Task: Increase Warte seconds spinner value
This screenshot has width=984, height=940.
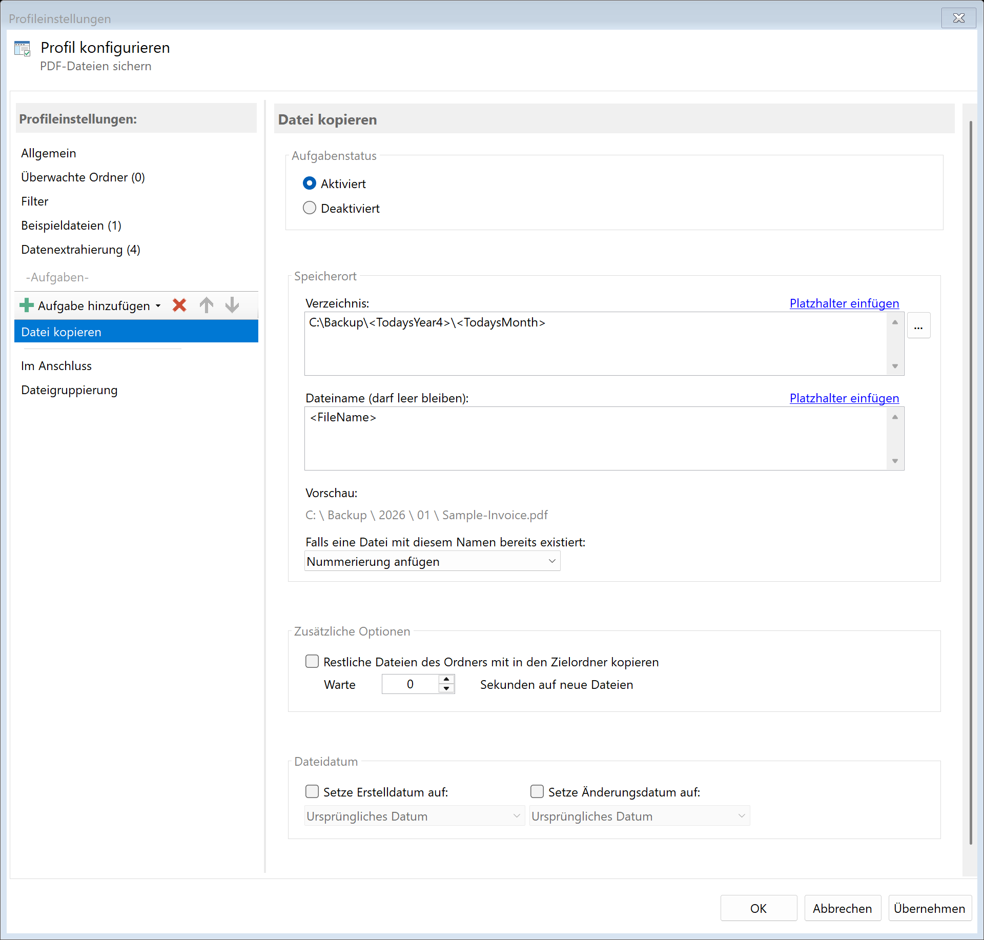Action: [447, 679]
